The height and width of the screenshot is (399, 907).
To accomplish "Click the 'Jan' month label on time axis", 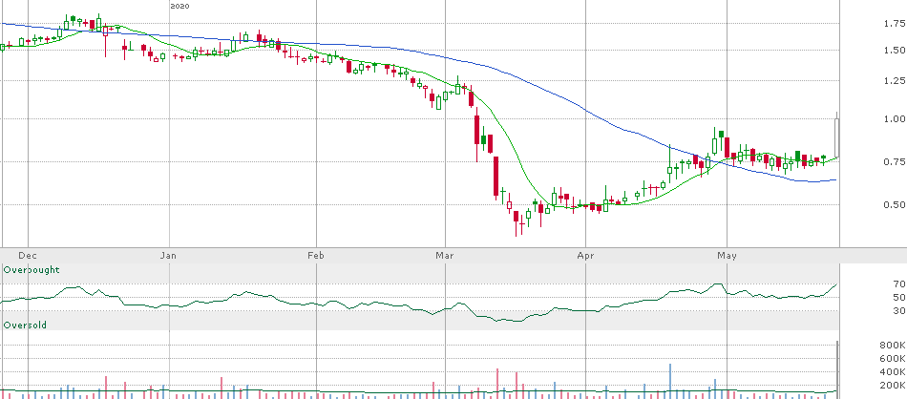I will [168, 256].
